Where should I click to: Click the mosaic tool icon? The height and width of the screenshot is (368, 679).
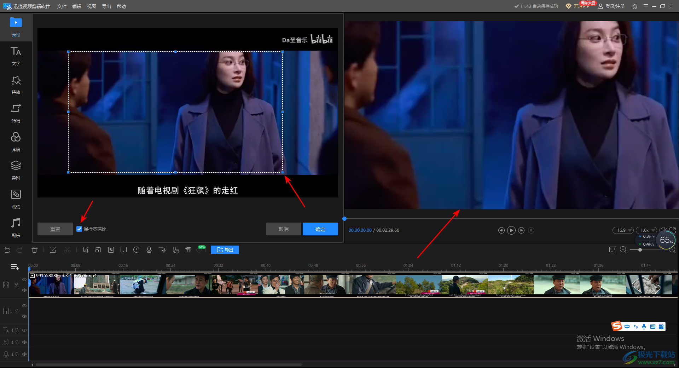111,250
